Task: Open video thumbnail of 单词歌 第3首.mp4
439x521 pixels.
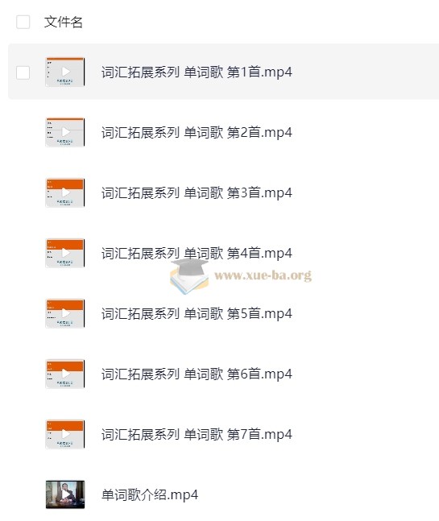Action: [65, 192]
